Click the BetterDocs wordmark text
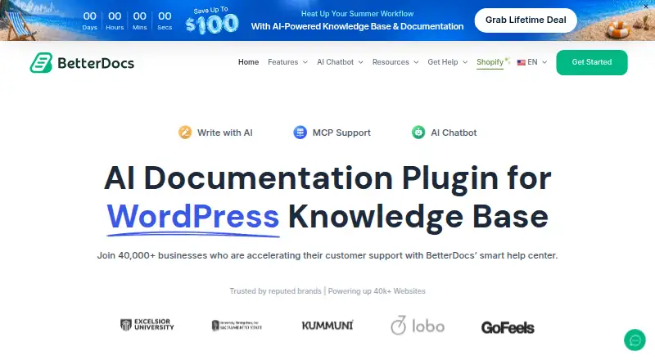 (96, 63)
